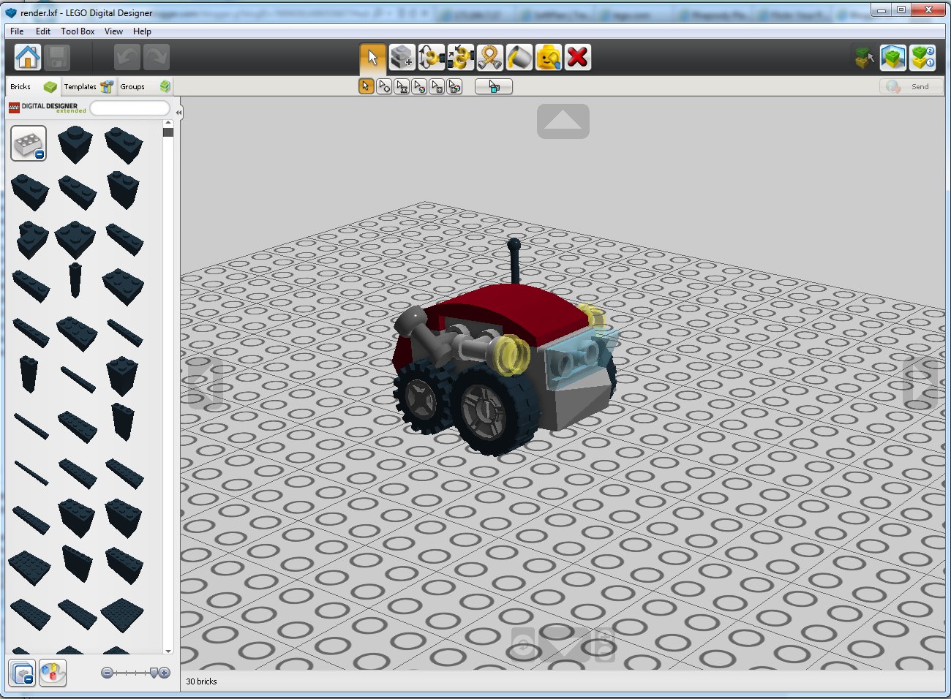Collapse the brick palette with the arrow
Viewport: 951px width, 699px height.
point(178,111)
